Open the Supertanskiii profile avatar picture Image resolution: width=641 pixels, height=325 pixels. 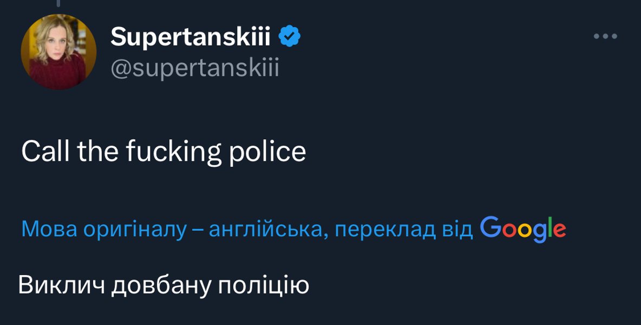point(58,52)
